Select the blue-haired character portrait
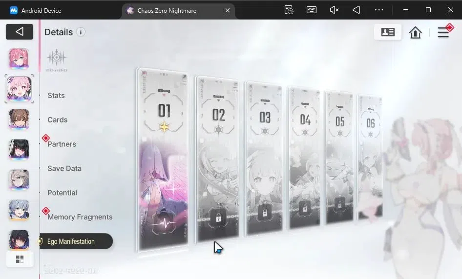This screenshot has width=462, height=279. 19,210
